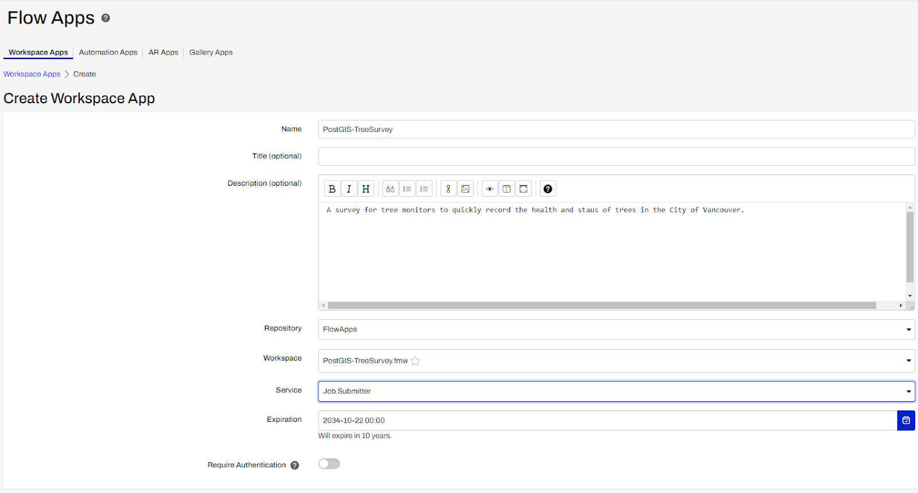918x493 pixels.
Task: Insert a hyperlink in description
Action: [x=449, y=189]
